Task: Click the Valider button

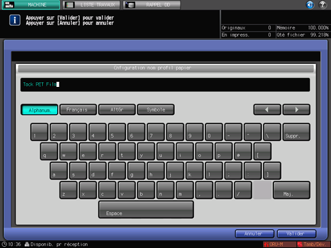Action: [296, 234]
